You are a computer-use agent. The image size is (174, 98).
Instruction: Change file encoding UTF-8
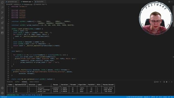tap(153, 97)
